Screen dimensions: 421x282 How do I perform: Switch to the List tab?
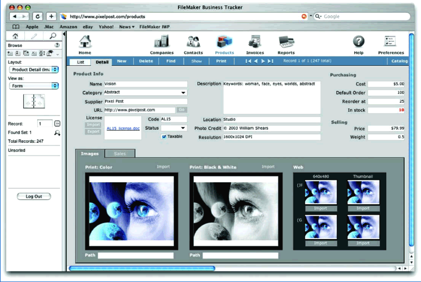click(x=80, y=61)
